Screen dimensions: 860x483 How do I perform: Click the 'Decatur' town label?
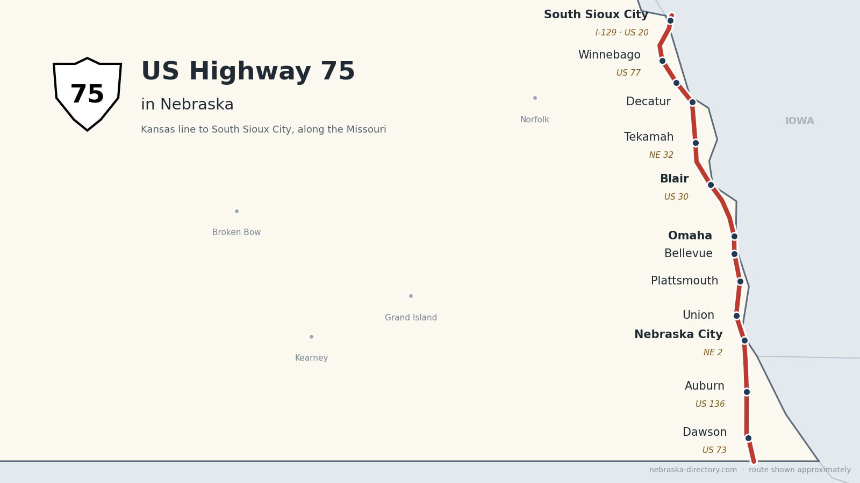tap(648, 102)
